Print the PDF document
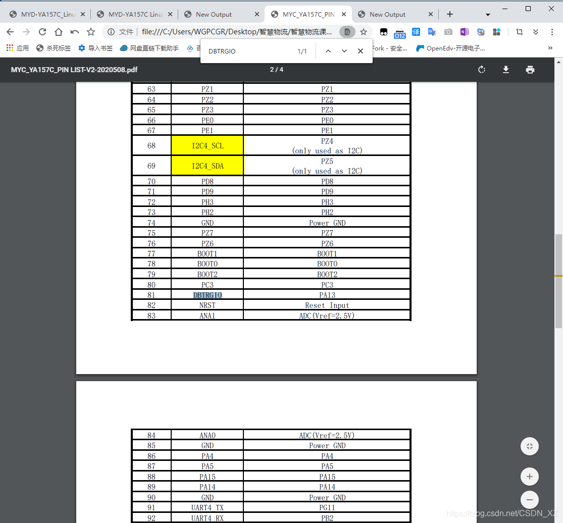Screen dimensions: 563x523 click(x=530, y=70)
